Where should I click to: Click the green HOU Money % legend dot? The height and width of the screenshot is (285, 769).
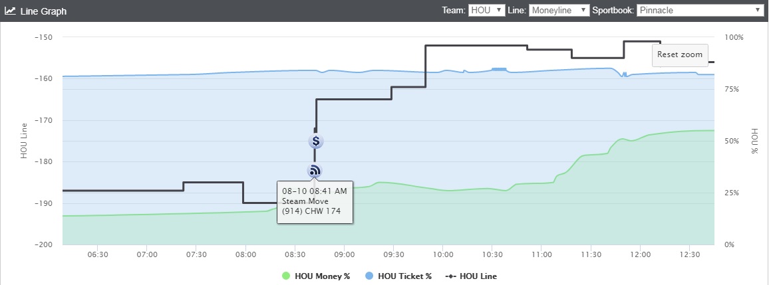click(286, 276)
